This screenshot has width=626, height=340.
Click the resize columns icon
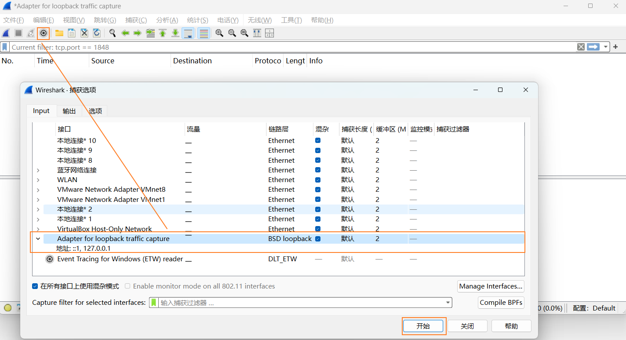point(257,33)
